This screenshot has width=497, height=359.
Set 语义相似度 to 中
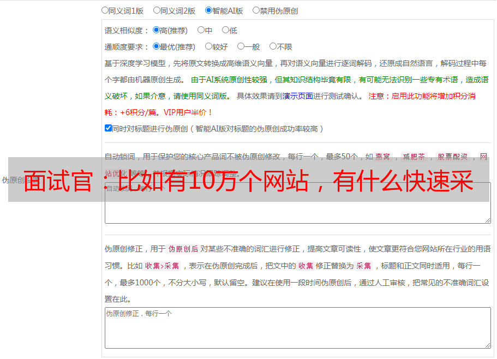pos(201,30)
